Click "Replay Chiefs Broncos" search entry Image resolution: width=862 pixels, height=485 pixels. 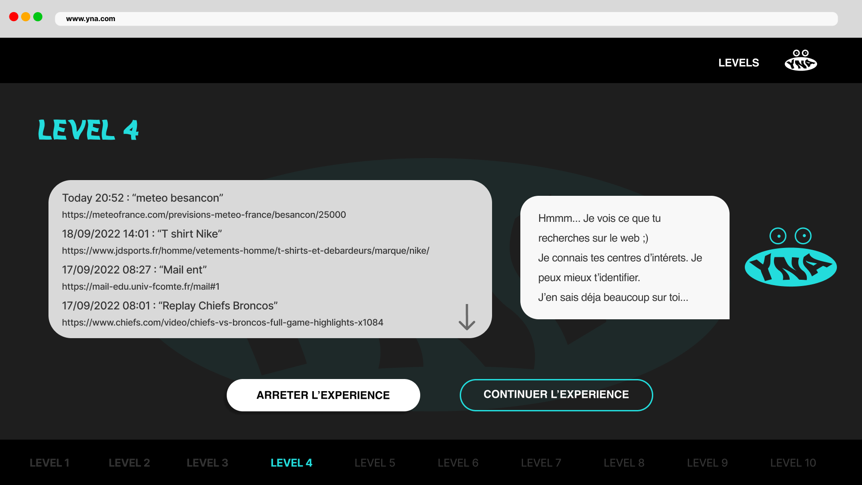point(170,306)
